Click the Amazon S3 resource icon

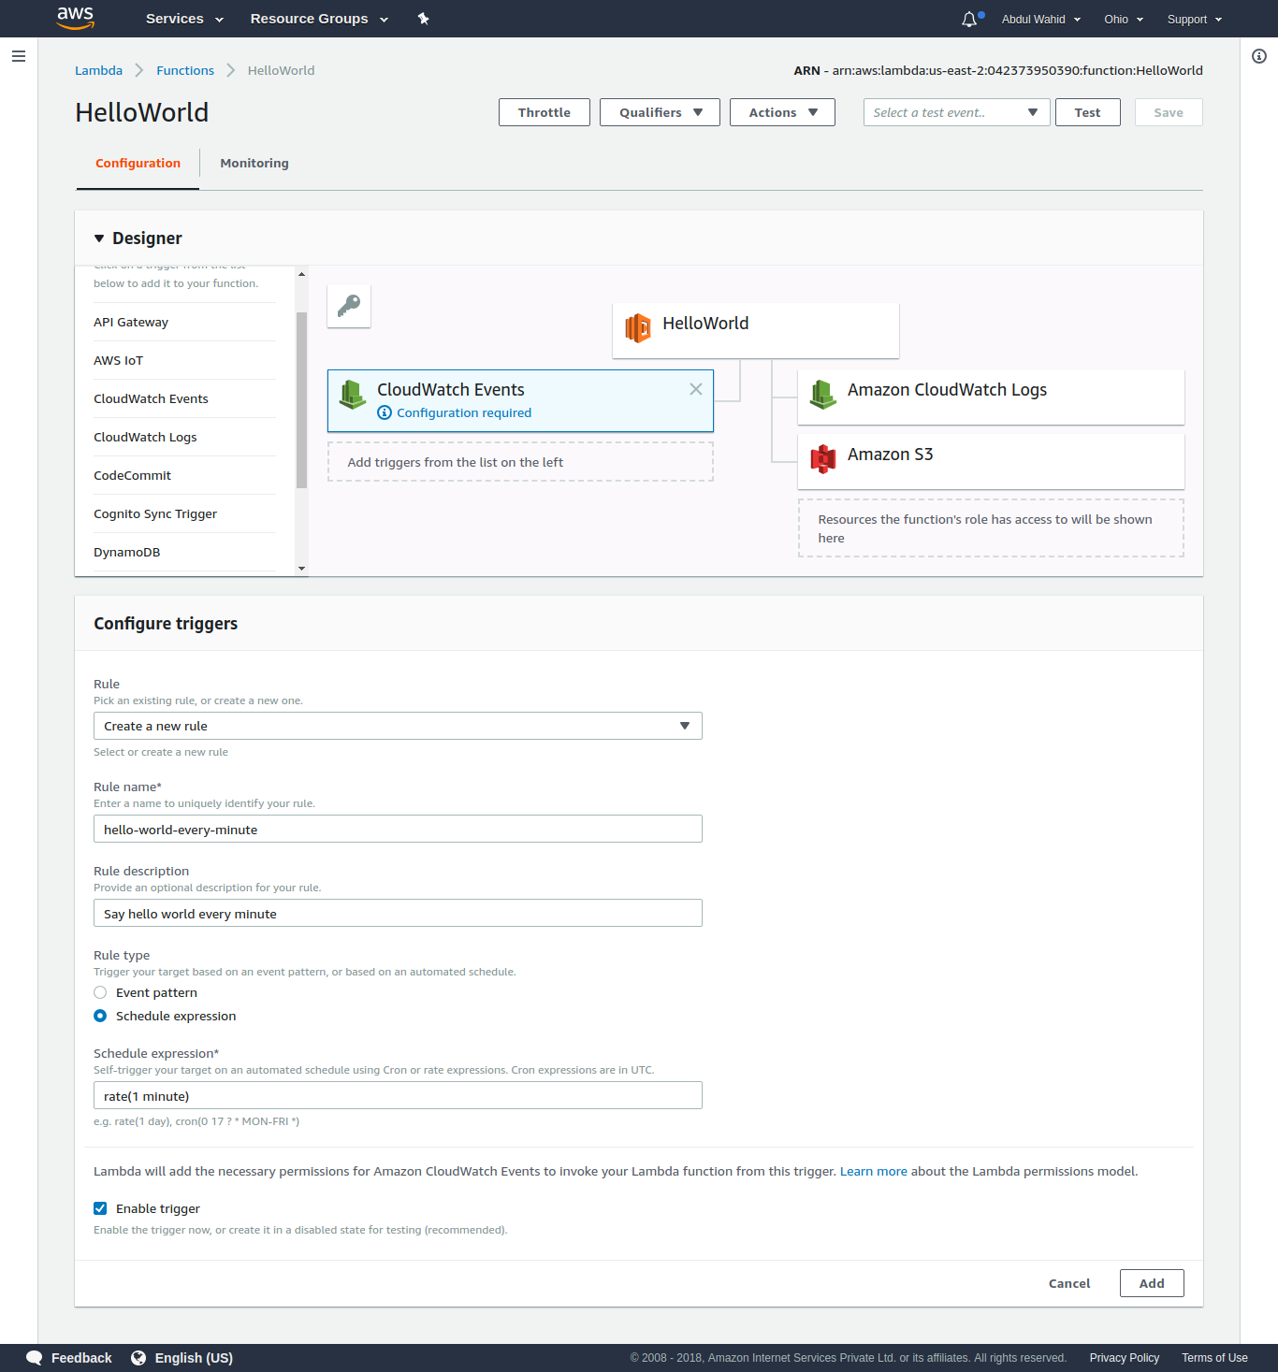(x=823, y=459)
